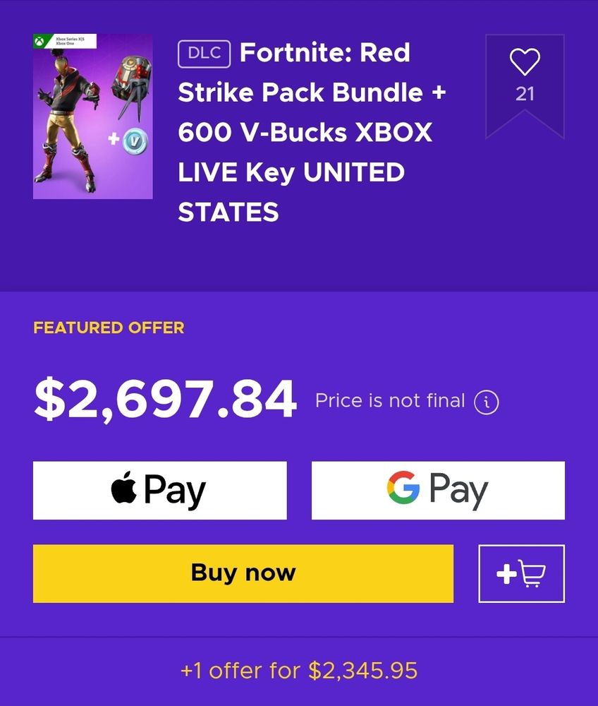Click the yellow Buy now button

pyautogui.click(x=243, y=573)
